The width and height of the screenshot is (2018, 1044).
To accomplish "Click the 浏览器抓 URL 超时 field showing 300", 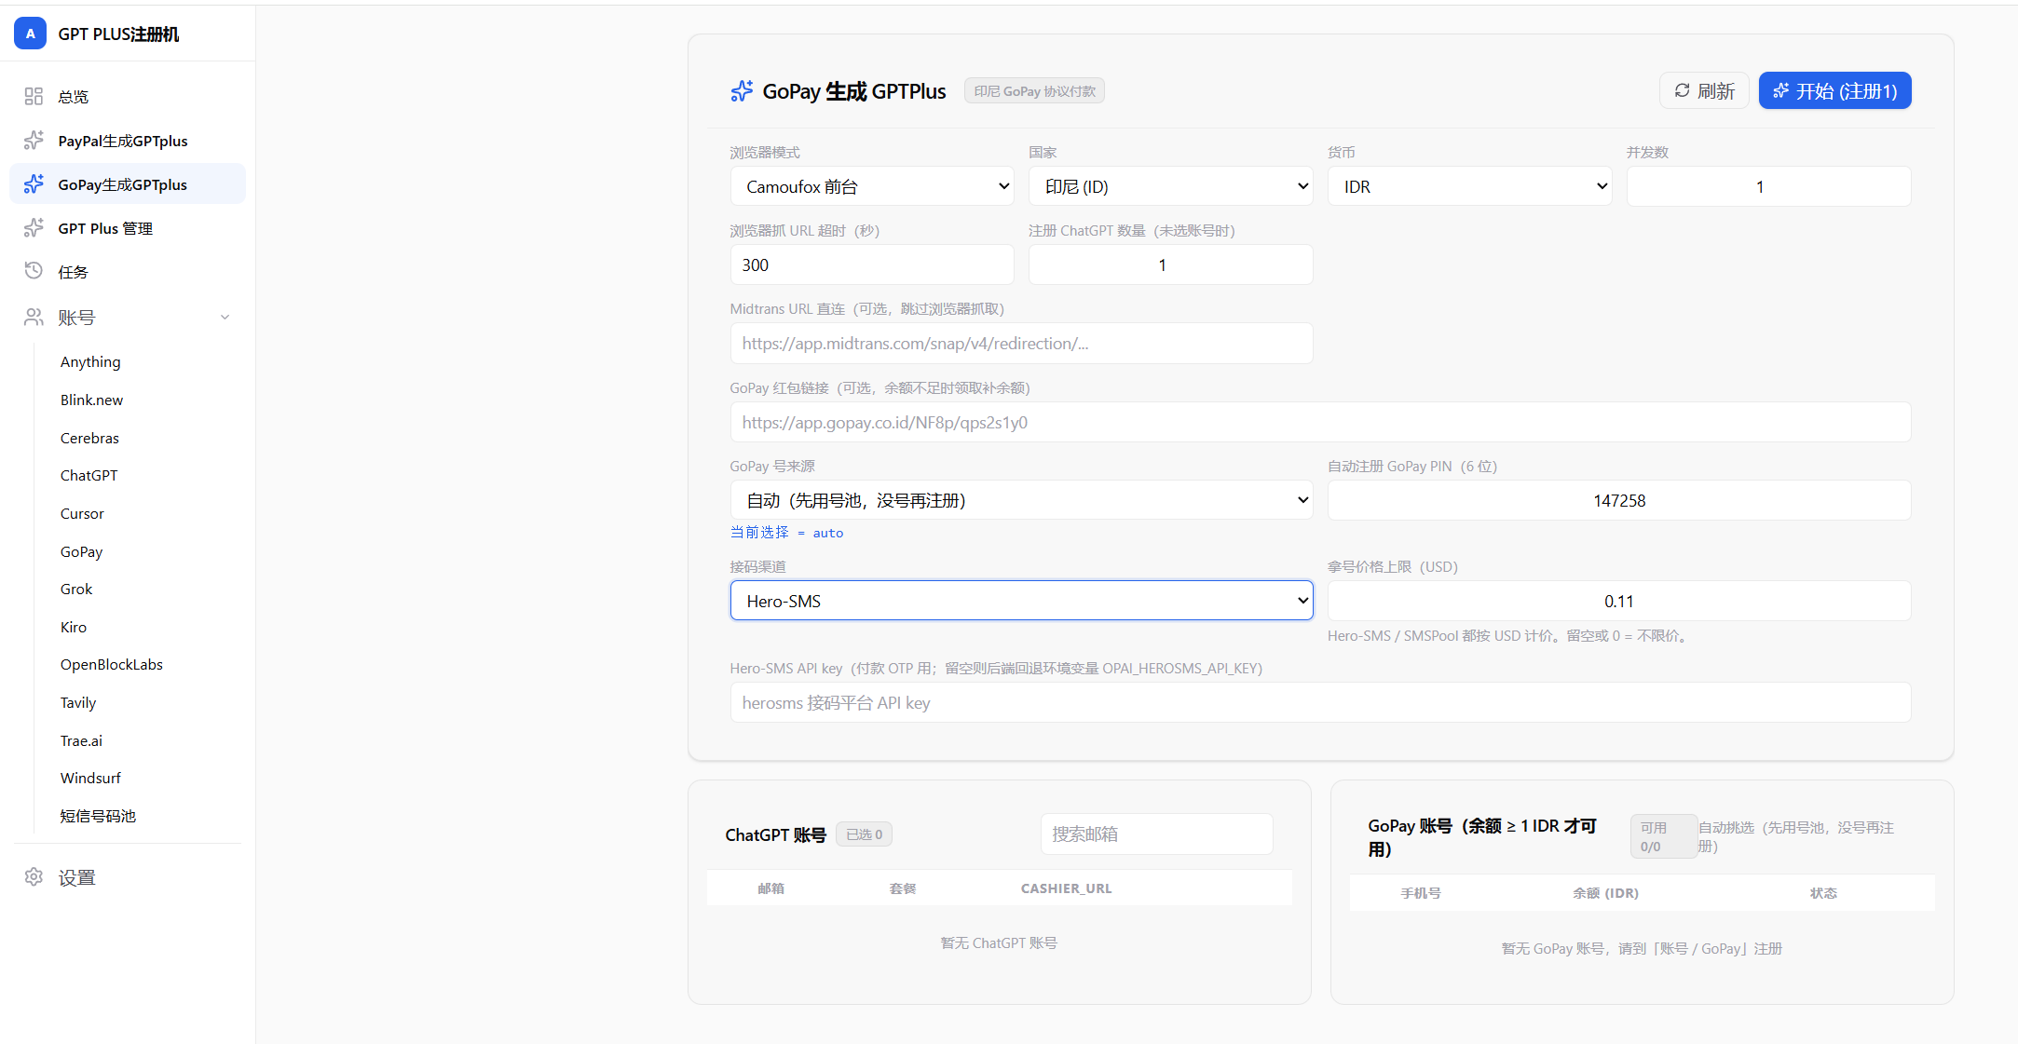I will [x=872, y=264].
